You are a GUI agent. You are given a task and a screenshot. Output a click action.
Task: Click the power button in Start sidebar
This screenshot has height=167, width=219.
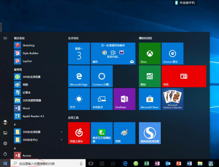click(5, 154)
